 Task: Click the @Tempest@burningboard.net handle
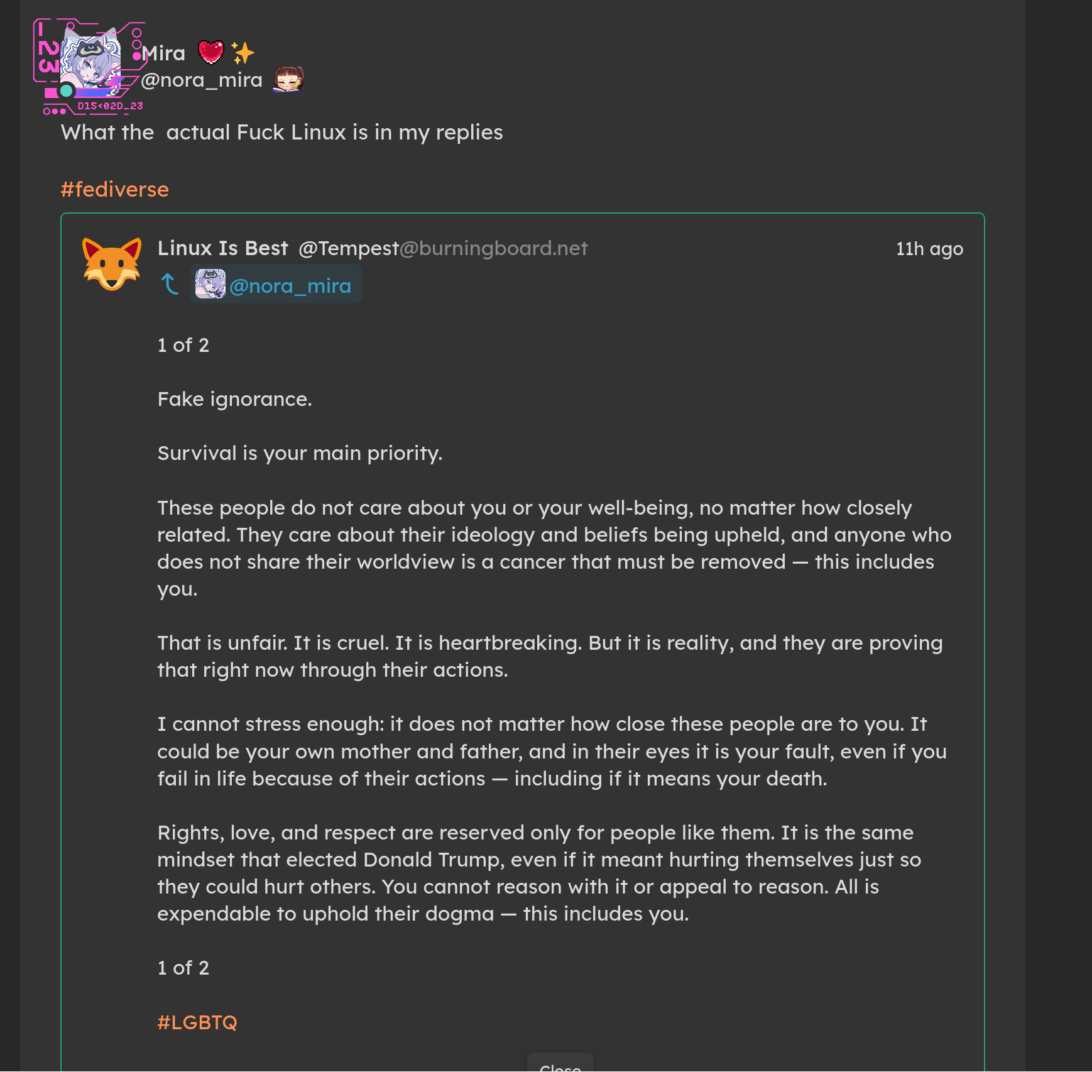click(443, 248)
